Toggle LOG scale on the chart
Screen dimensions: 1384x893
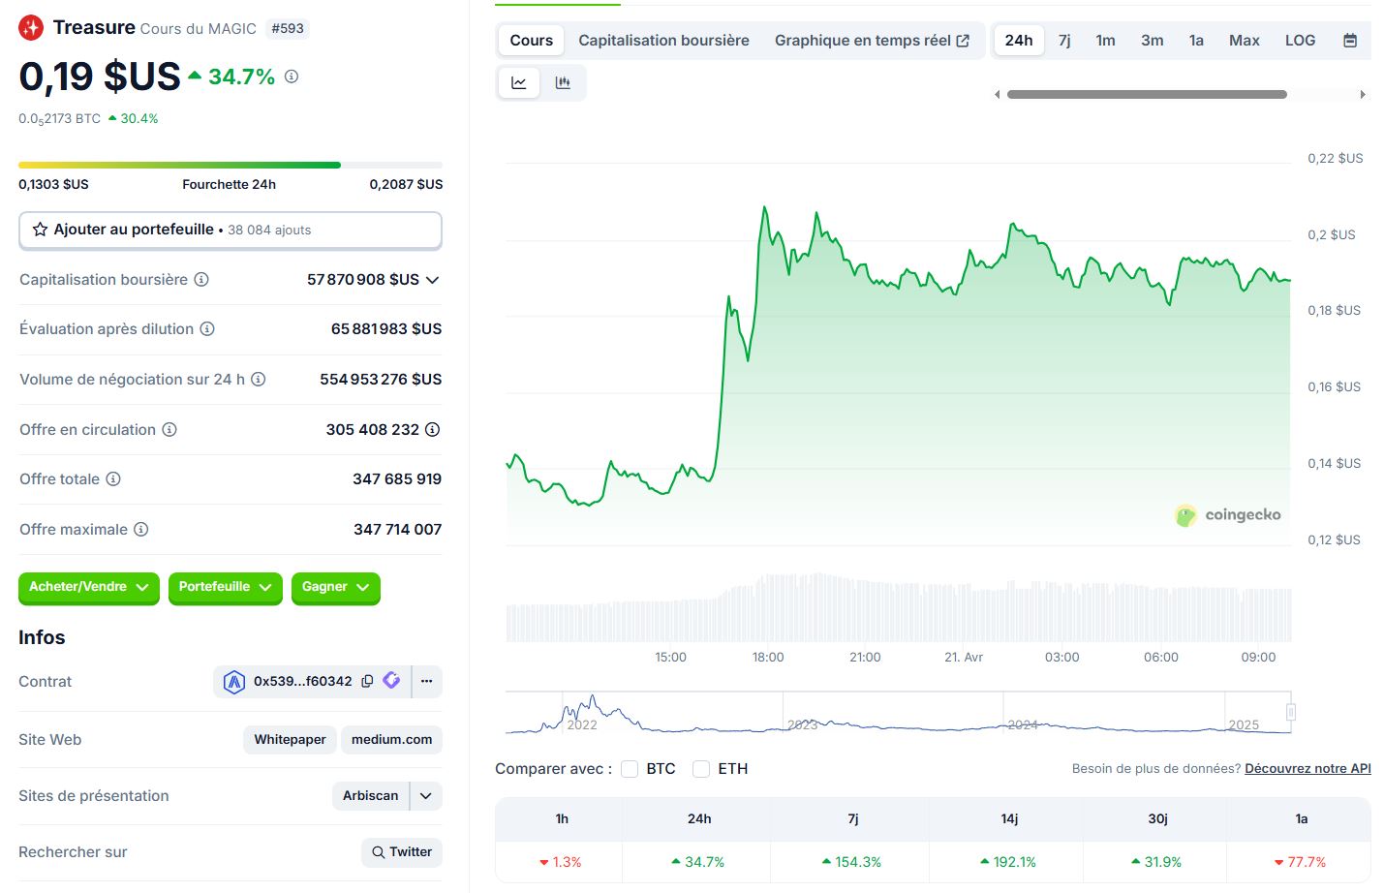pos(1300,41)
